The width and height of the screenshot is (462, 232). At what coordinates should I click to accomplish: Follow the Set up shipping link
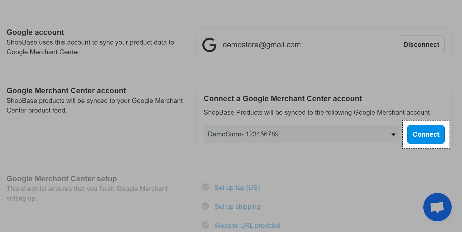tap(237, 206)
